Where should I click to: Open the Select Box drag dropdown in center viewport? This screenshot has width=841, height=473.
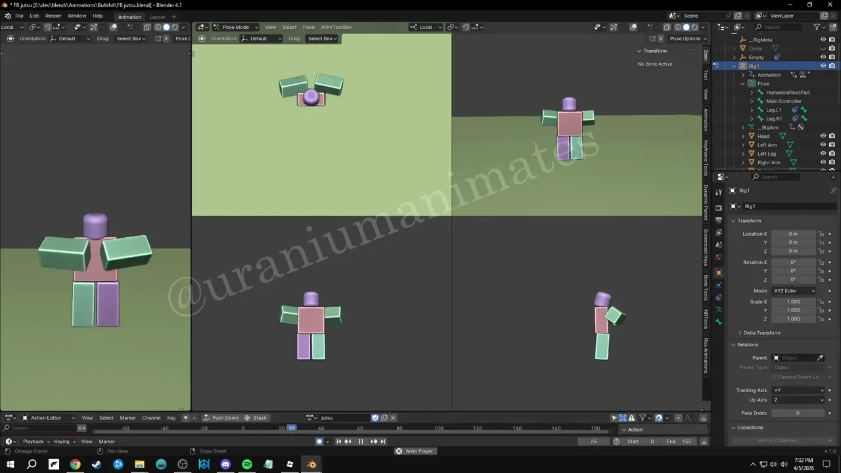pos(323,39)
